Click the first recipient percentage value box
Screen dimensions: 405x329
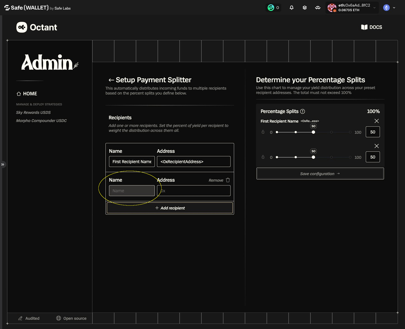[x=373, y=132]
